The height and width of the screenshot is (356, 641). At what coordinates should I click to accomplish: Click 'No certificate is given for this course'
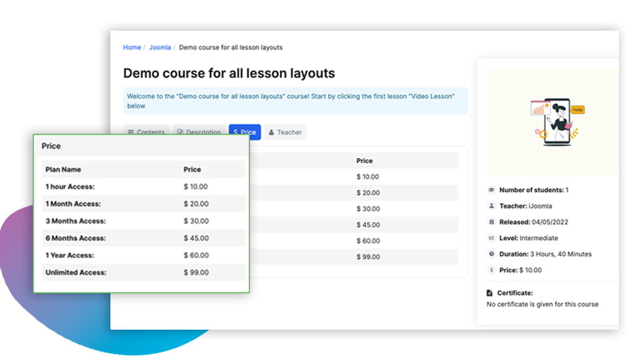pos(543,304)
